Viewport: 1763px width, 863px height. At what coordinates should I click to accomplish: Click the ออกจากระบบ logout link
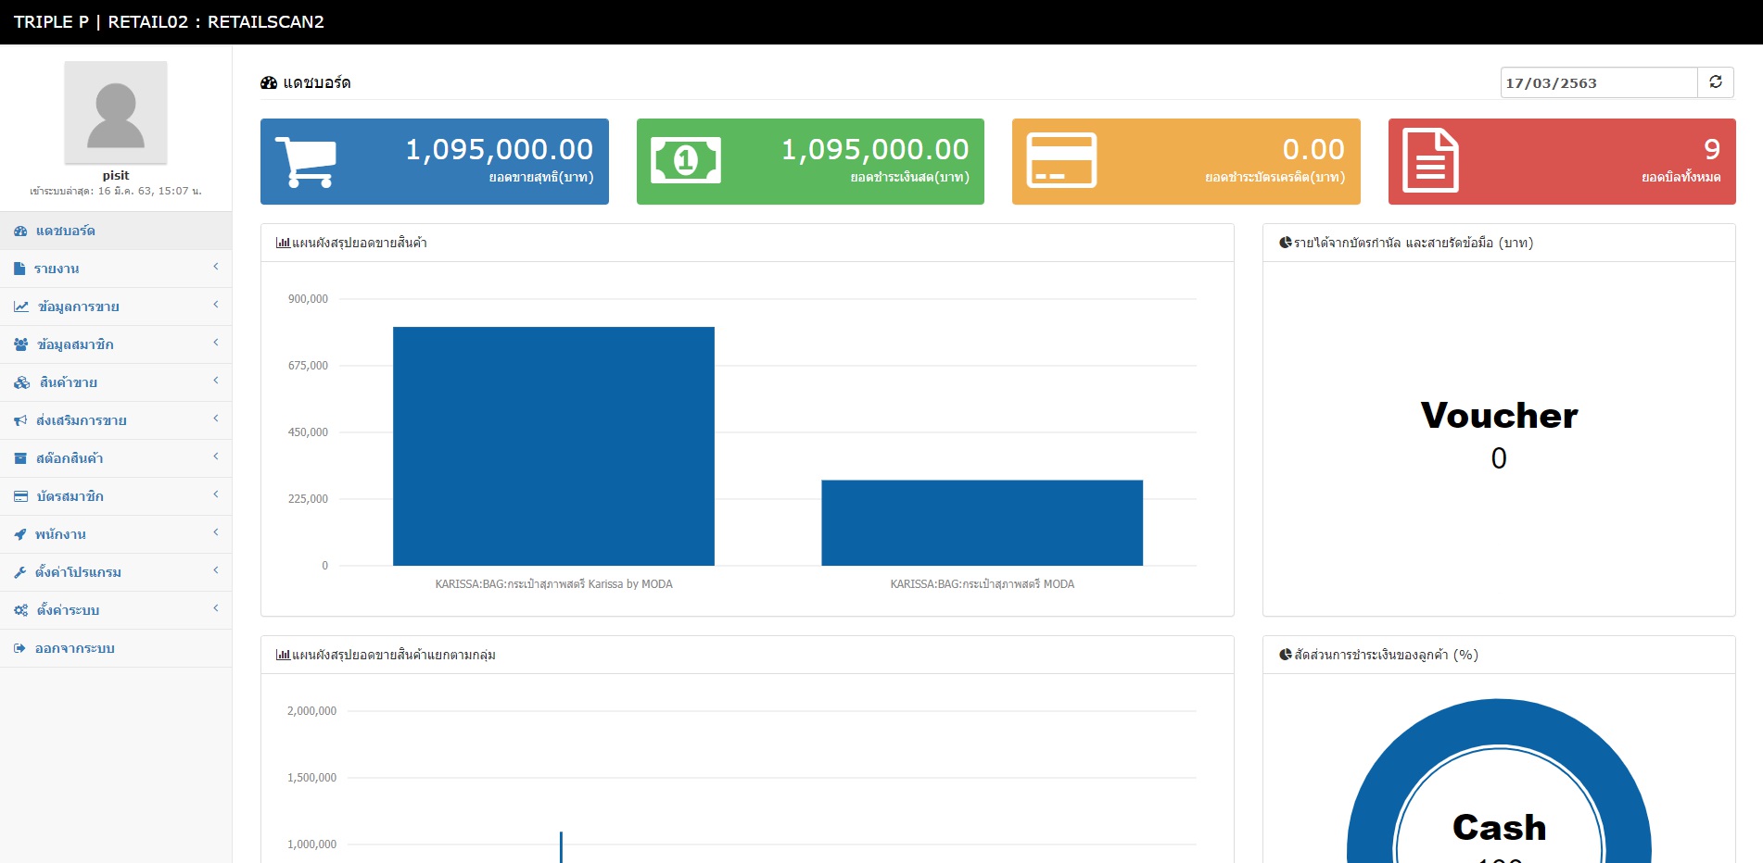pos(116,648)
